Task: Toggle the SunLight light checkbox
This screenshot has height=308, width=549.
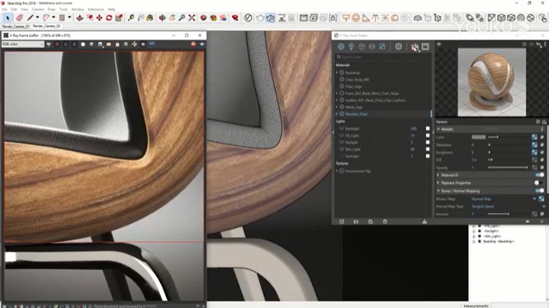Action: [428, 156]
